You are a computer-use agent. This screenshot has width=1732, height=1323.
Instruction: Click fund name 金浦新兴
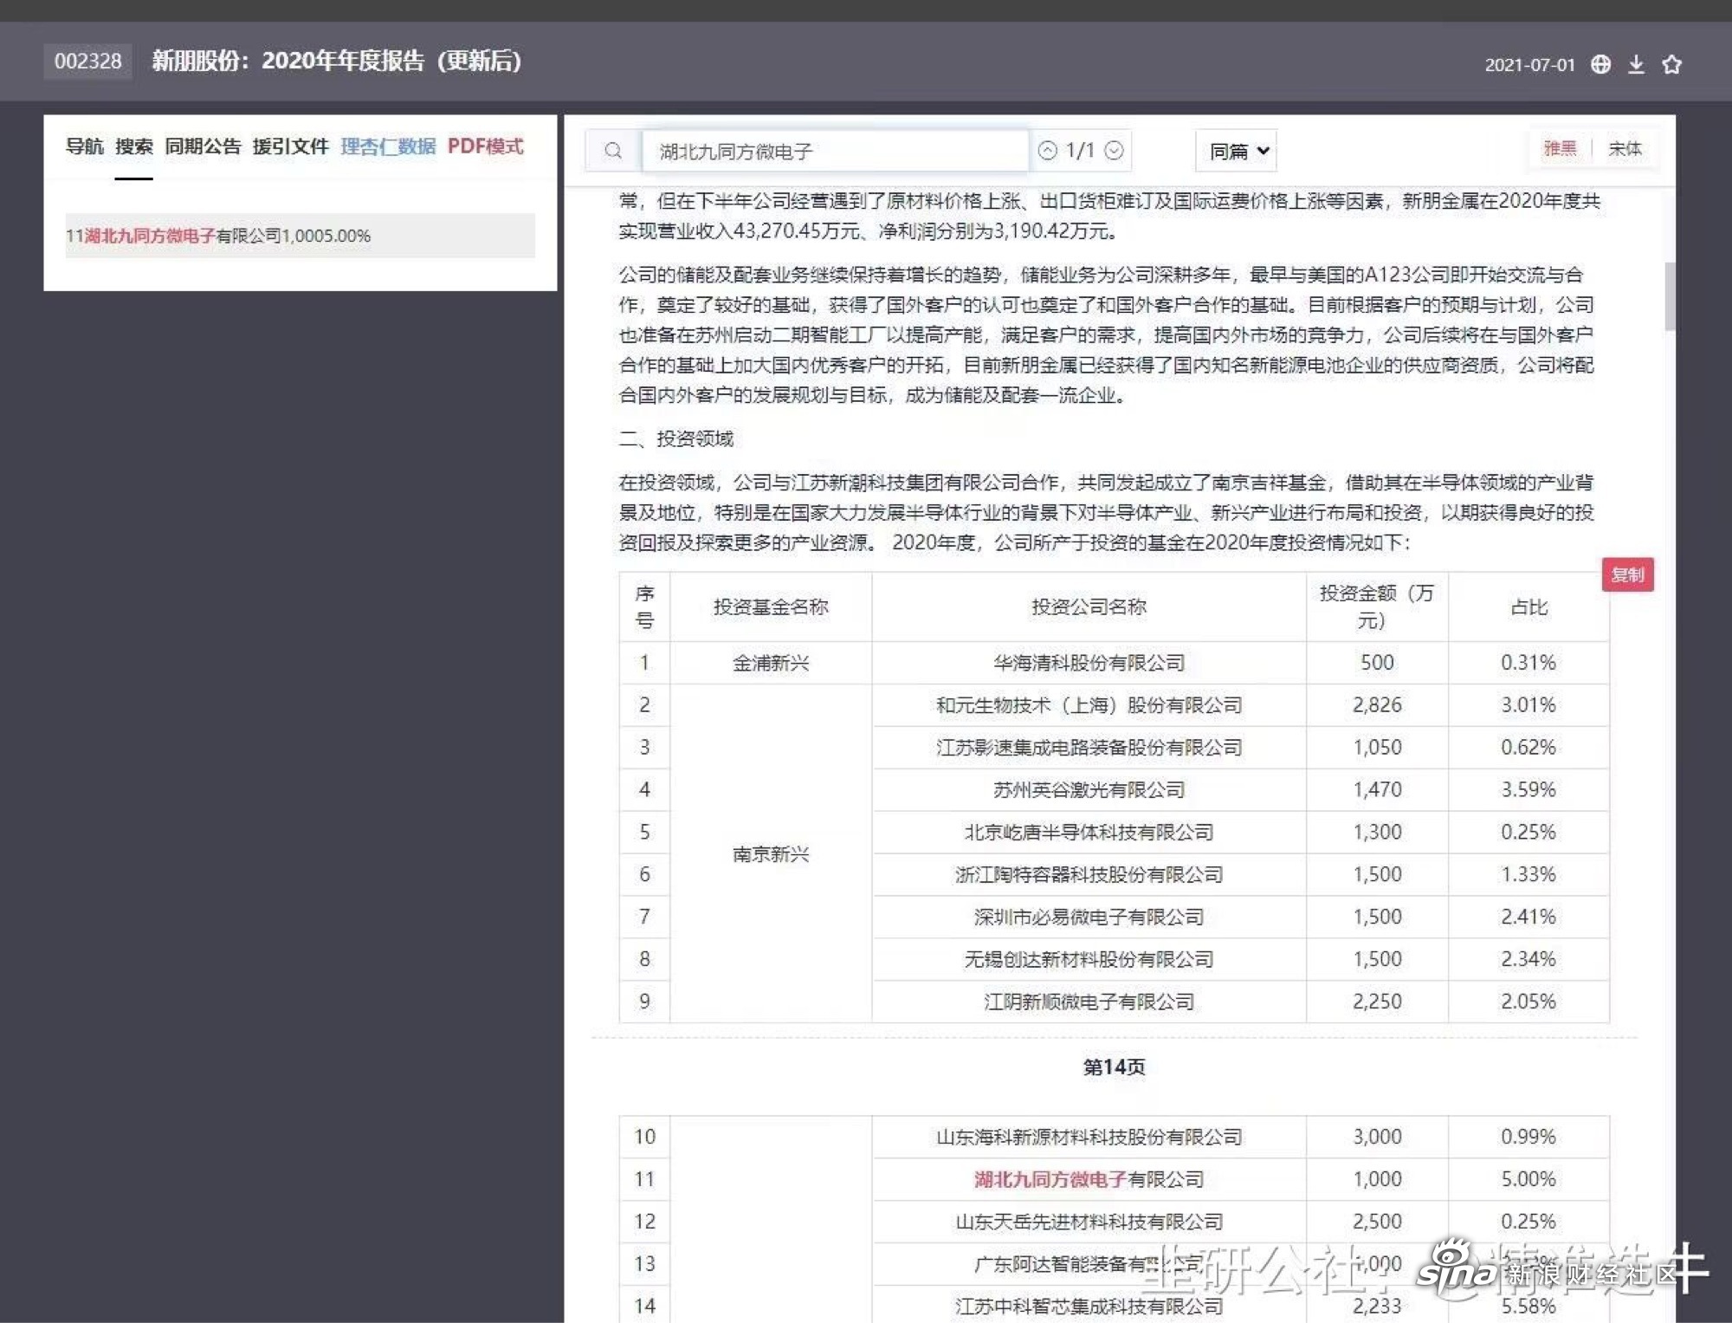[x=771, y=663]
